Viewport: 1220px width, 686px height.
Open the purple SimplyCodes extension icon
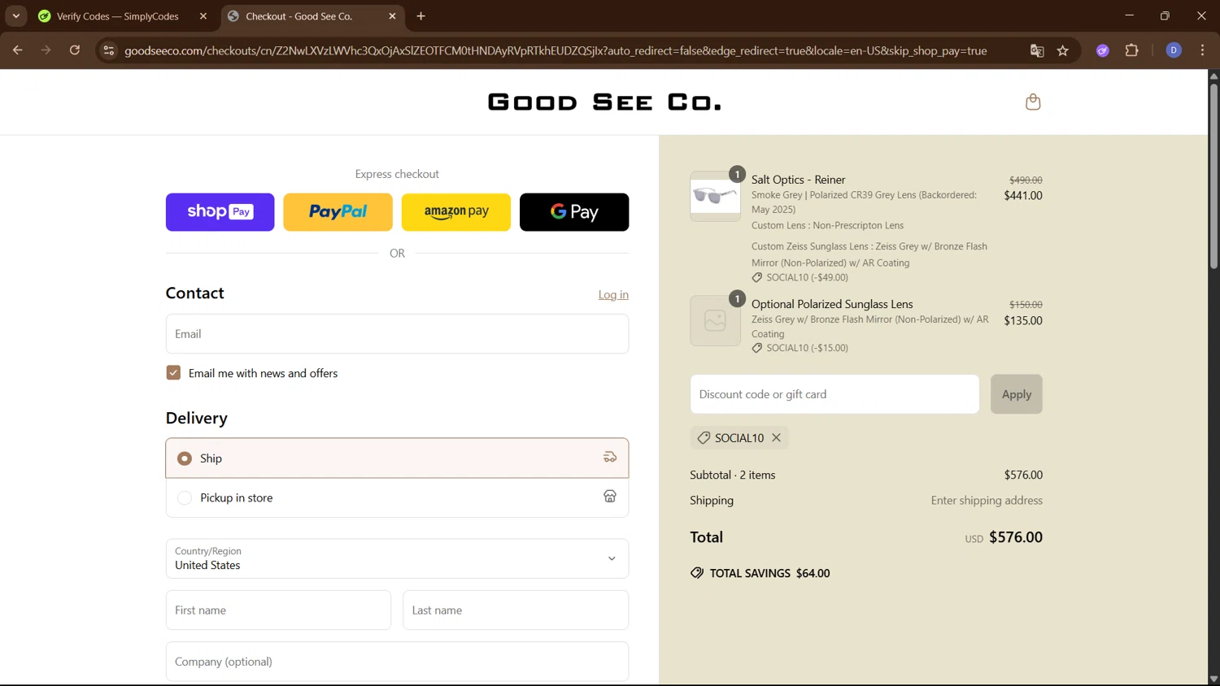pos(1103,50)
